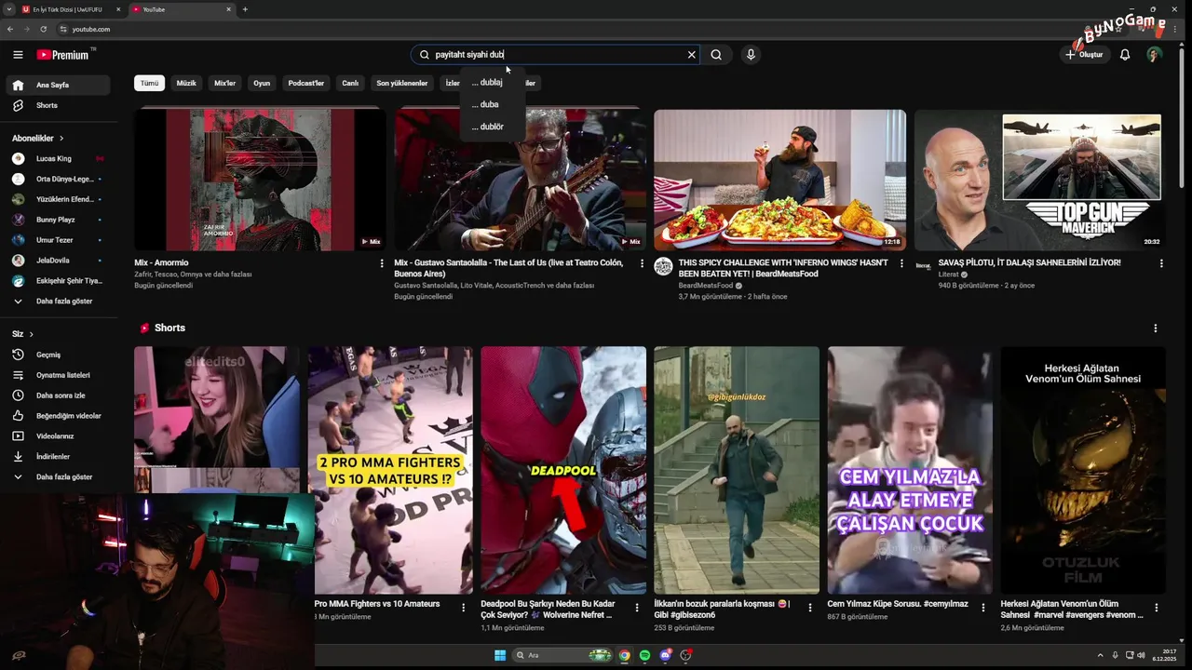Open the Siz section arrow
The image size is (1192, 670).
(x=31, y=334)
